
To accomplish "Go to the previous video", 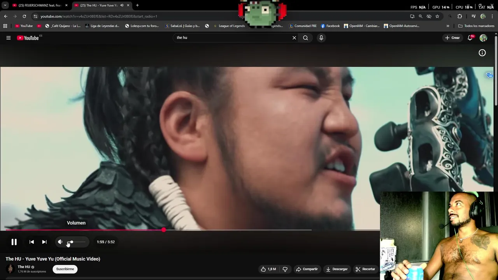I will click(32, 242).
